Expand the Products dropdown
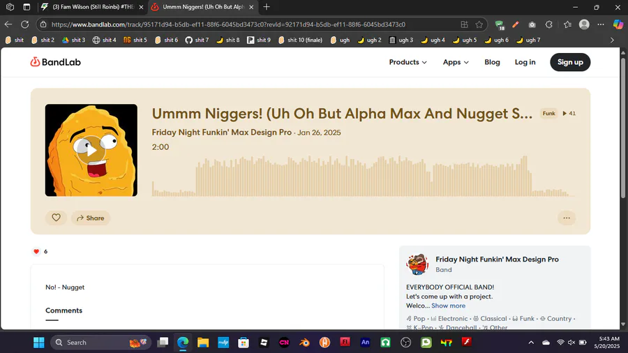628x353 pixels. [408, 62]
